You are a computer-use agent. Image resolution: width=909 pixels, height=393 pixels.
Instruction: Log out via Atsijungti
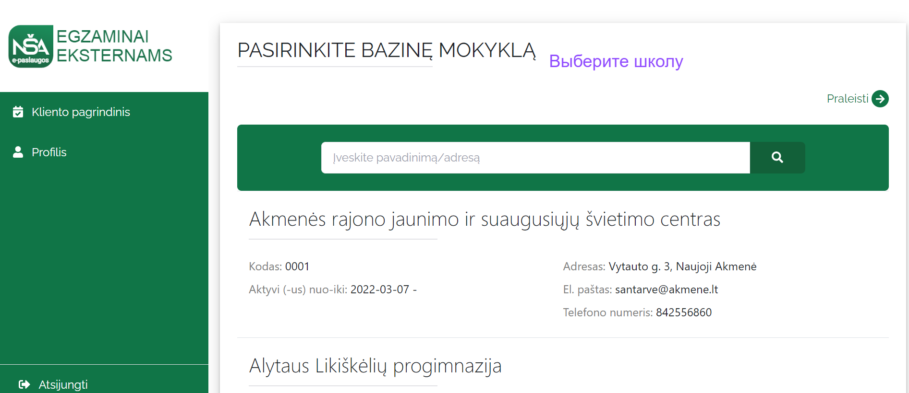coord(63,384)
